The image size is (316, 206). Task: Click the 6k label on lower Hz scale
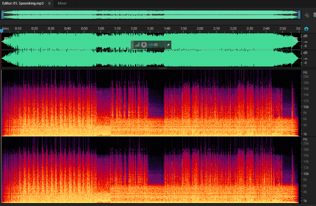[305, 186]
